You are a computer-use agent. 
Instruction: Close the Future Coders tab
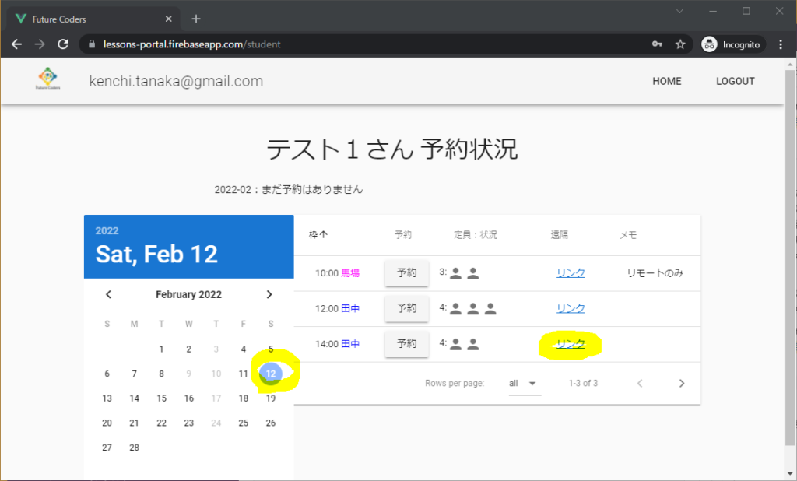click(x=168, y=19)
